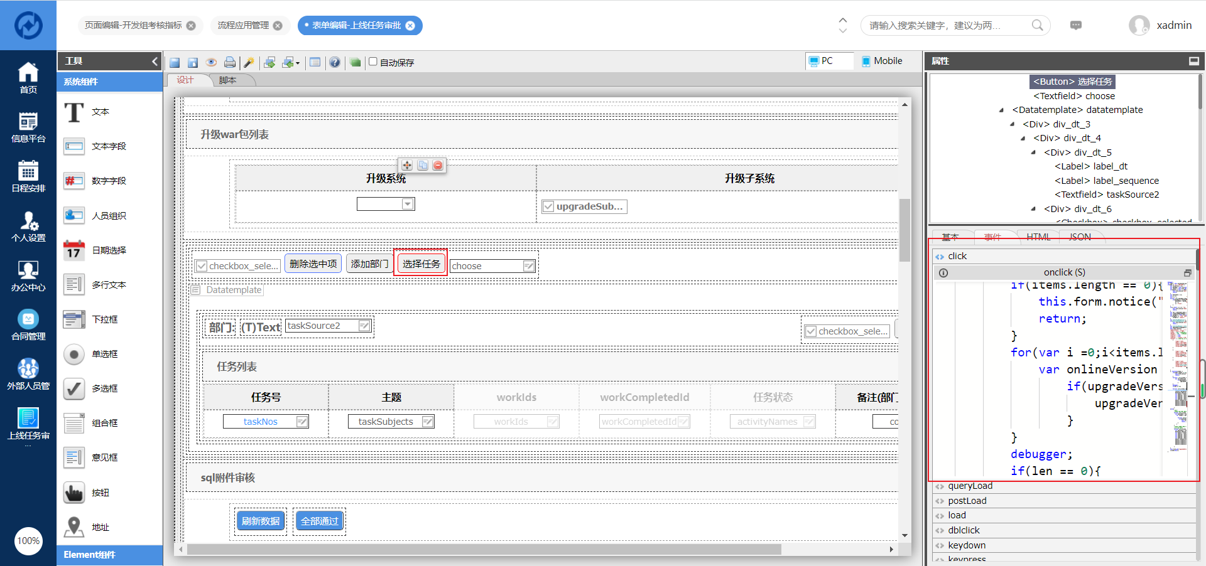The width and height of the screenshot is (1206, 566).
Task: Click the print icon in toolbar
Action: pyautogui.click(x=230, y=62)
